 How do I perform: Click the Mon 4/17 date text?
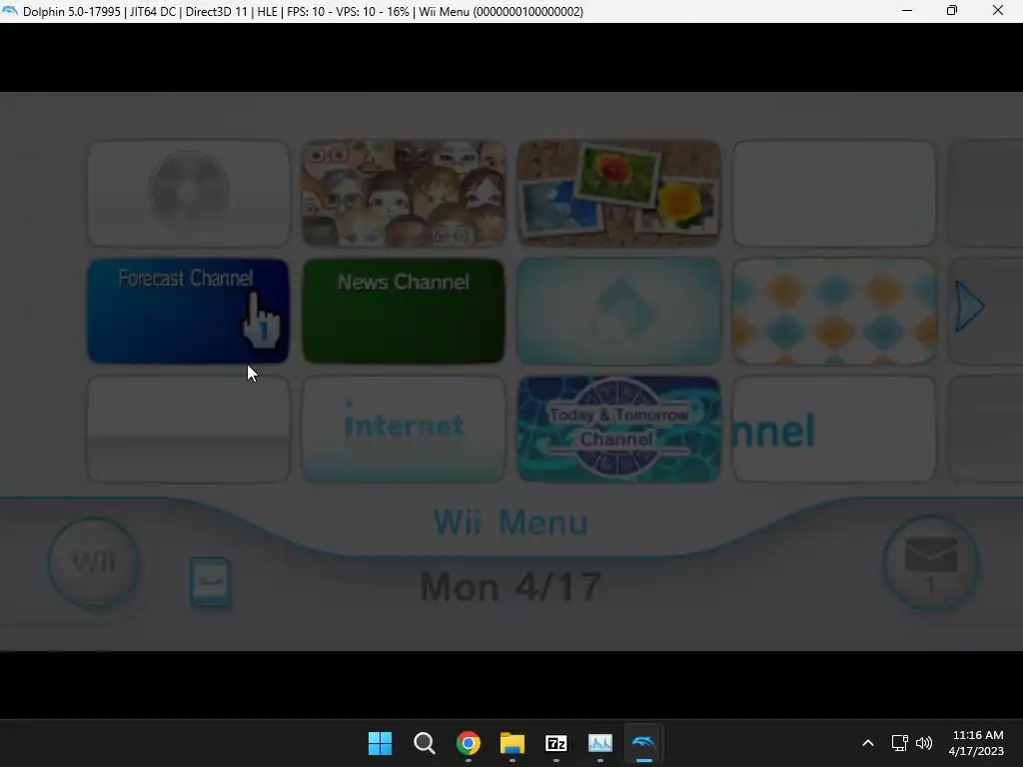(511, 586)
